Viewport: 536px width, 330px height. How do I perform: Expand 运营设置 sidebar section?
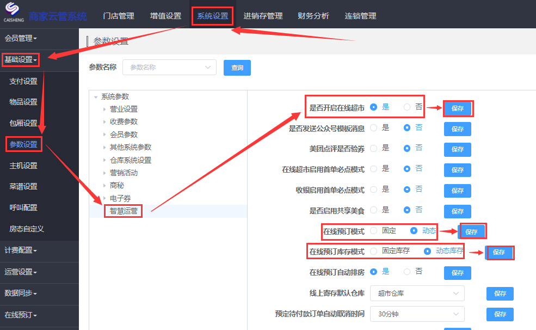click(x=21, y=272)
